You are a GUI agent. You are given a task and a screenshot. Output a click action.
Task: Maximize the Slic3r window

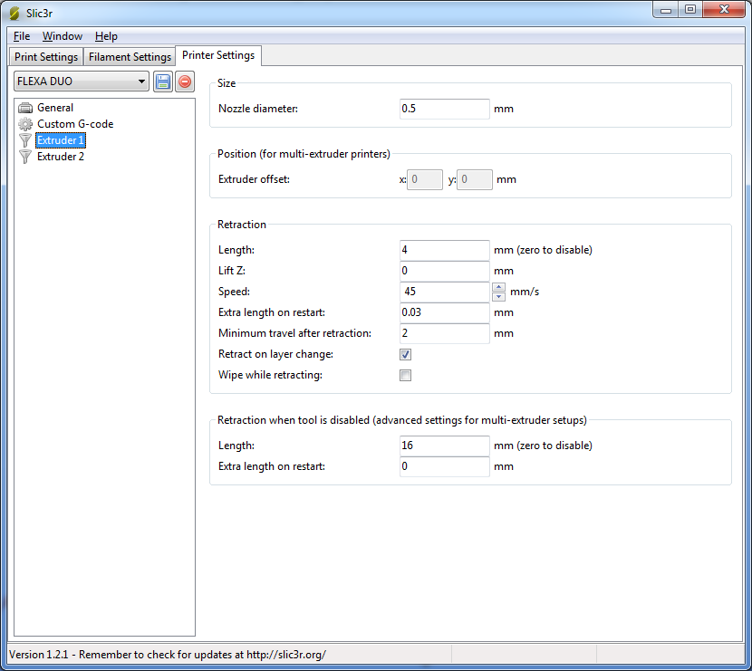point(690,10)
